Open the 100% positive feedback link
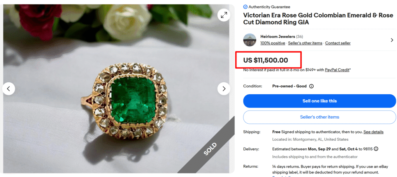 pos(273,43)
